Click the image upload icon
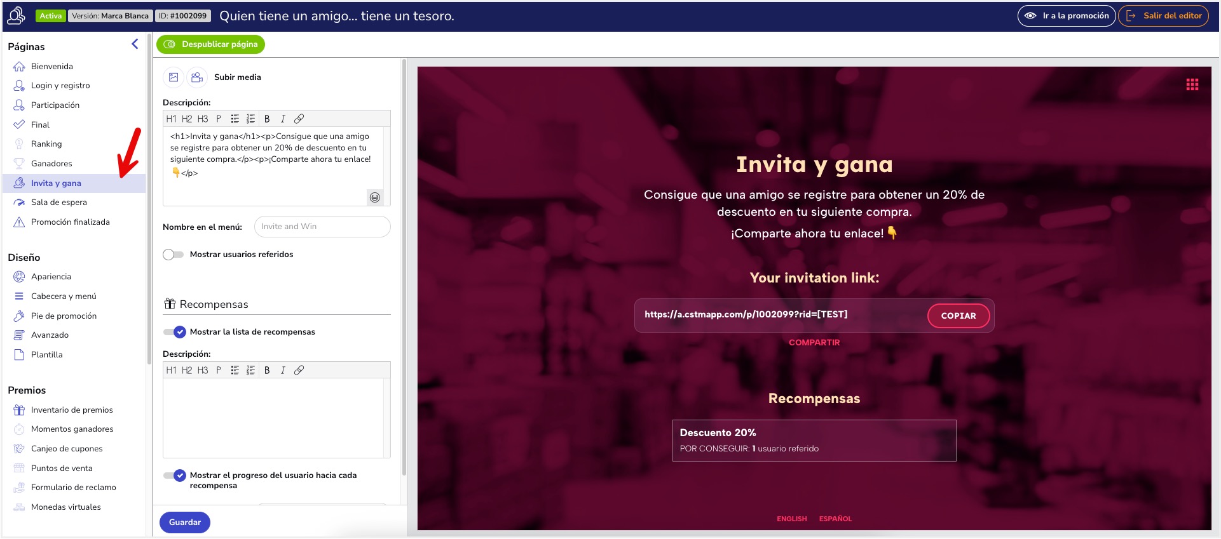Screen dimensions: 1221x539 coord(174,77)
